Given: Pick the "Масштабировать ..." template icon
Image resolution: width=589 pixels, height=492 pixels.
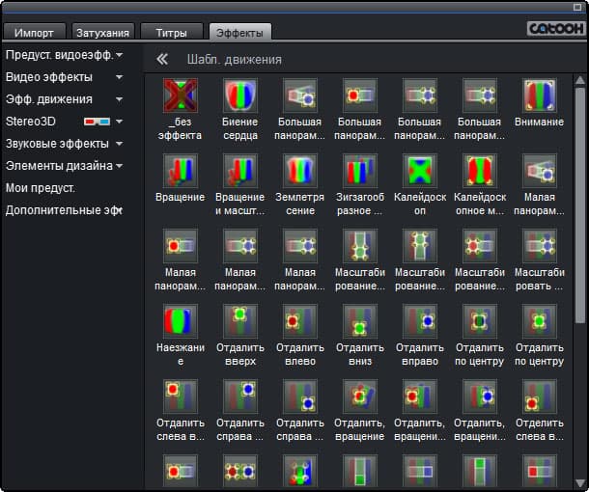Looking at the screenshot, I should 540,246.
